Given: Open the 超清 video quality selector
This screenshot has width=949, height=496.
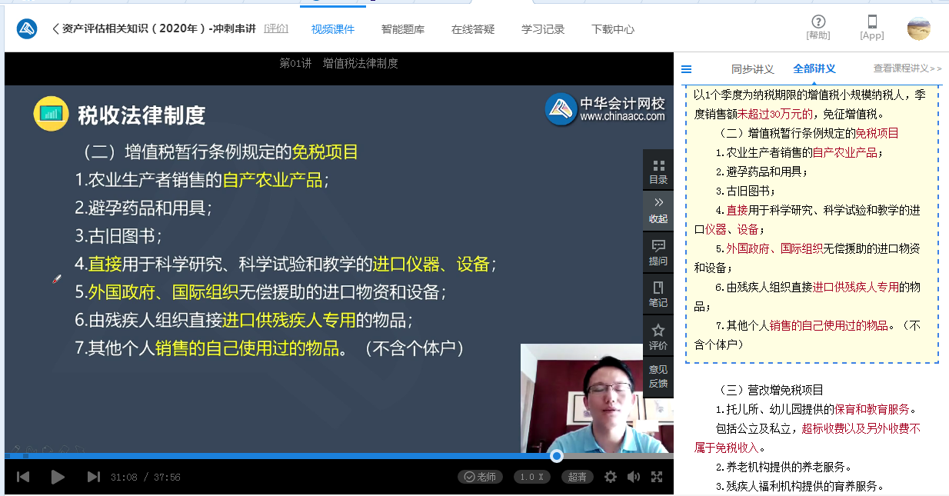Looking at the screenshot, I should point(578,477).
